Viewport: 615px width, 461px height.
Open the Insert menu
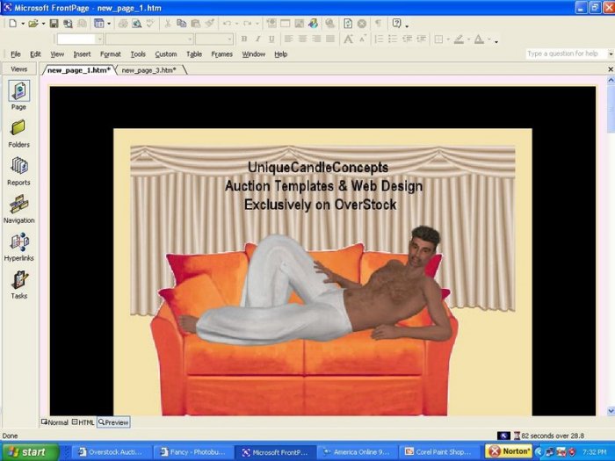[82, 54]
